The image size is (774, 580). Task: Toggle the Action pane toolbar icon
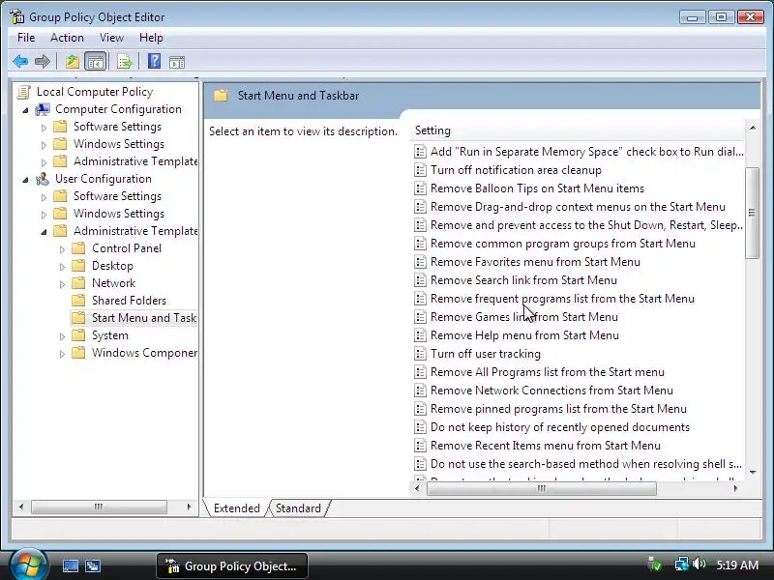coord(177,62)
